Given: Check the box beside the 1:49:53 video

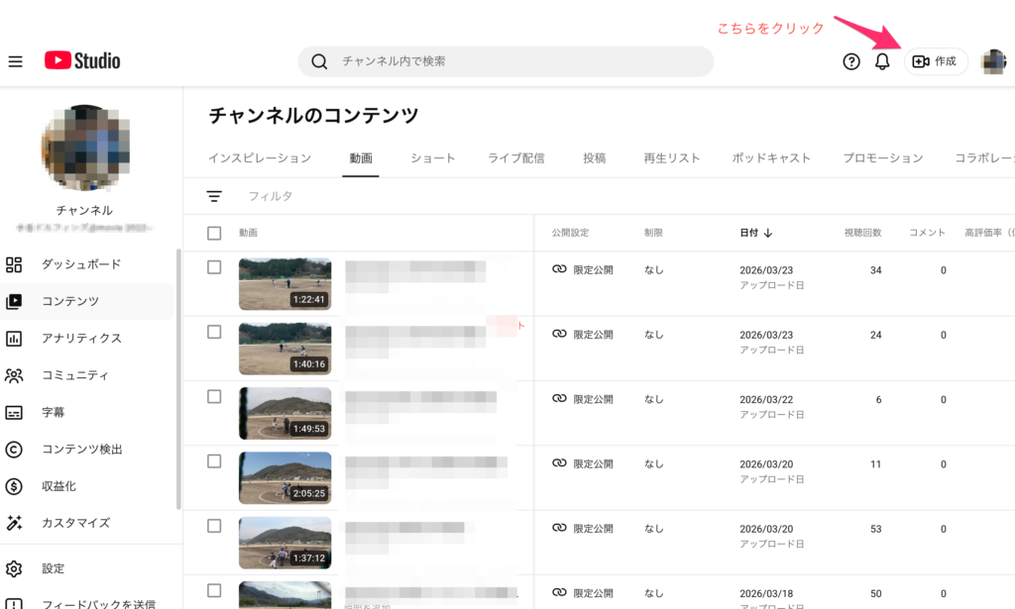Looking at the screenshot, I should pyautogui.click(x=214, y=396).
